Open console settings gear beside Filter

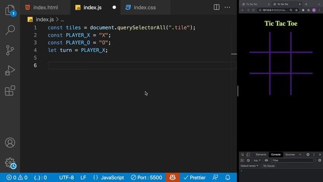pyautogui.click(x=319, y=160)
